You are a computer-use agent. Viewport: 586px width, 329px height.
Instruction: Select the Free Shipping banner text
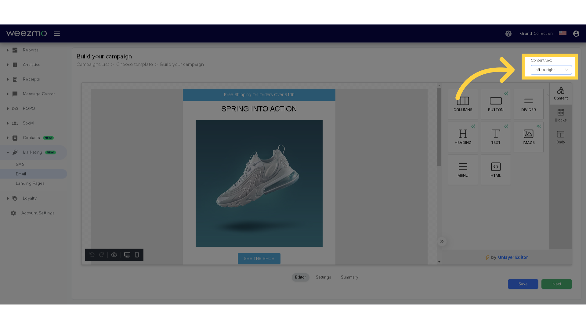[x=259, y=95]
